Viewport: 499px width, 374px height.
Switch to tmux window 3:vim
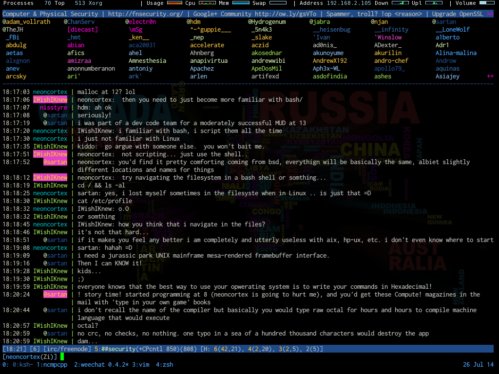(141, 365)
